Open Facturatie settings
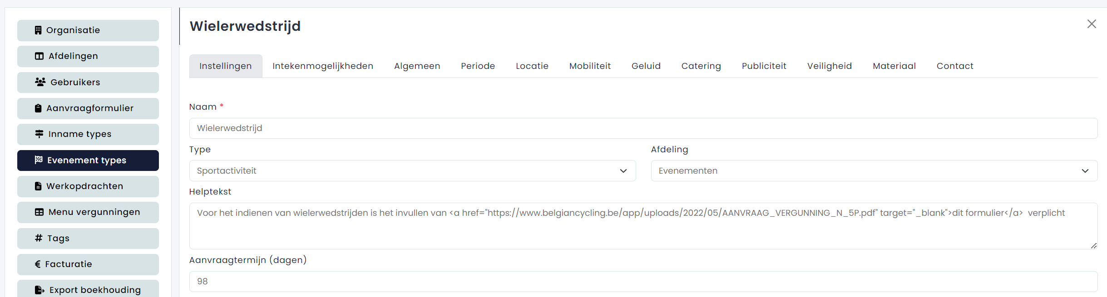This screenshot has width=1107, height=297. pyautogui.click(x=88, y=264)
